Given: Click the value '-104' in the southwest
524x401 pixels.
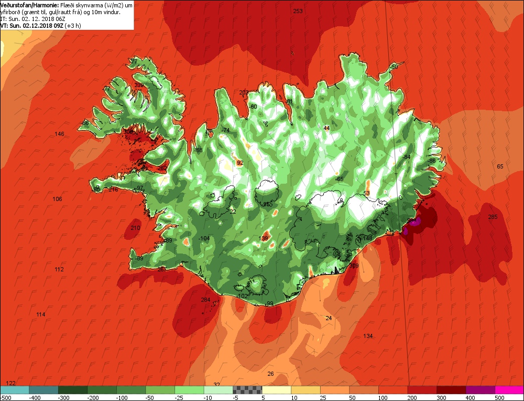Looking at the screenshot, I should coord(204,238).
